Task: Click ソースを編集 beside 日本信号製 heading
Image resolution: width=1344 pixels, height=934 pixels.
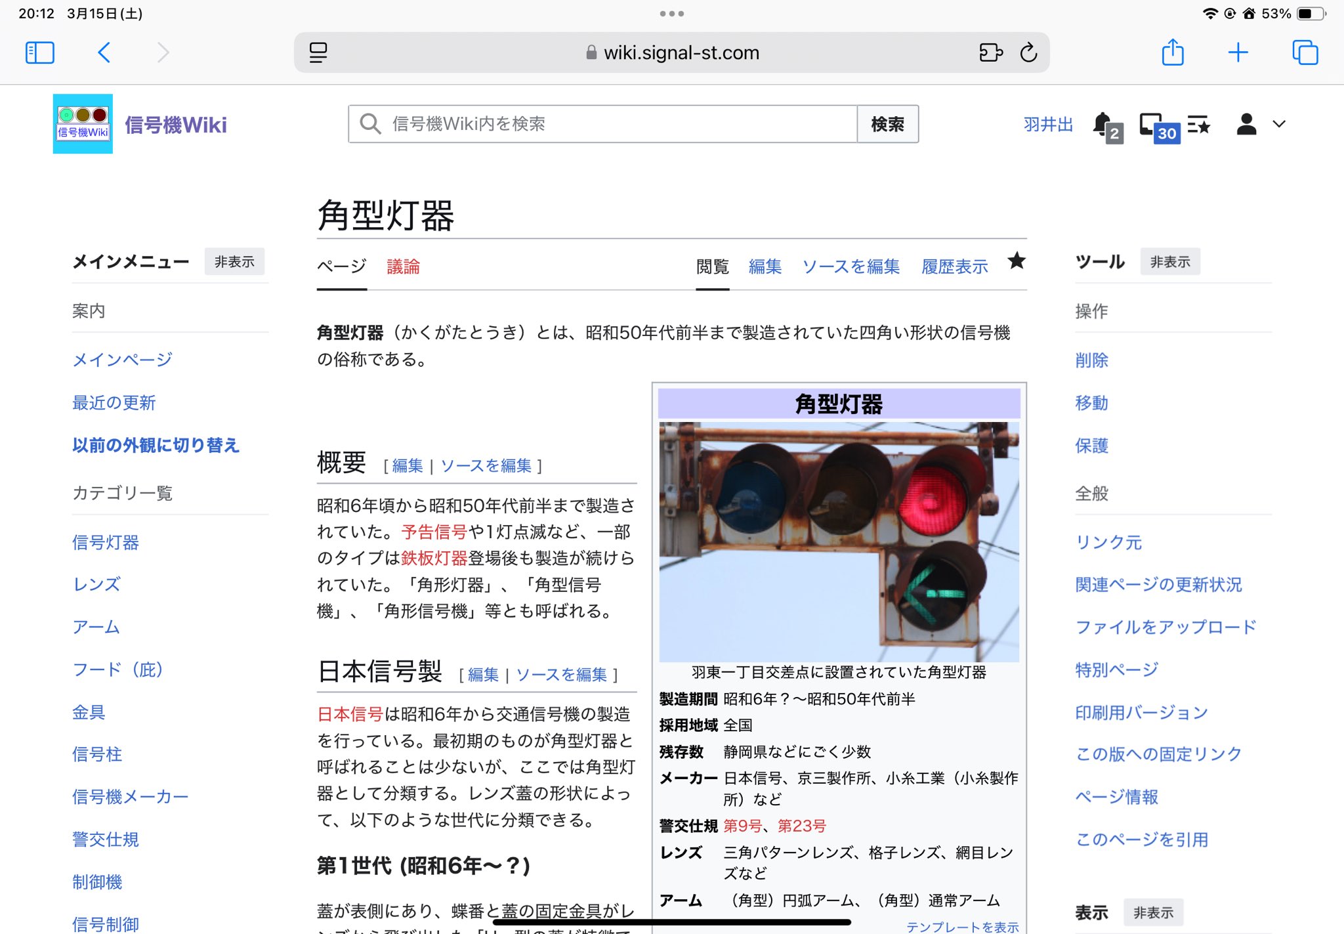Action: pyautogui.click(x=562, y=674)
